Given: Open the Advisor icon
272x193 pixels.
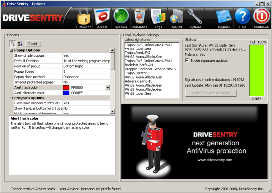Looking at the screenshot, I should click(x=177, y=18).
